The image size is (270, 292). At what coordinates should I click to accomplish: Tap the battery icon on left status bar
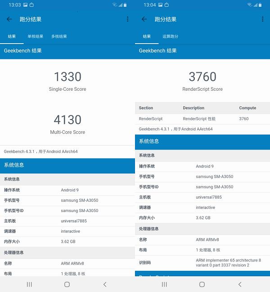(x=125, y=5)
